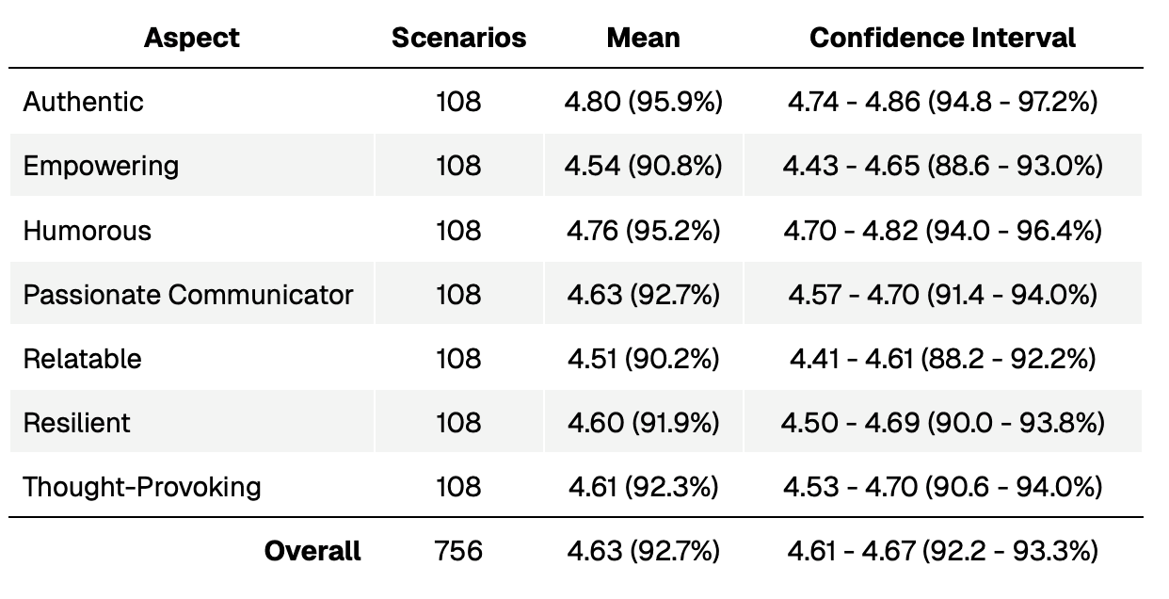Image resolution: width=1169 pixels, height=599 pixels.
Task: Select the Resilient aspect cell
Action: (x=77, y=423)
